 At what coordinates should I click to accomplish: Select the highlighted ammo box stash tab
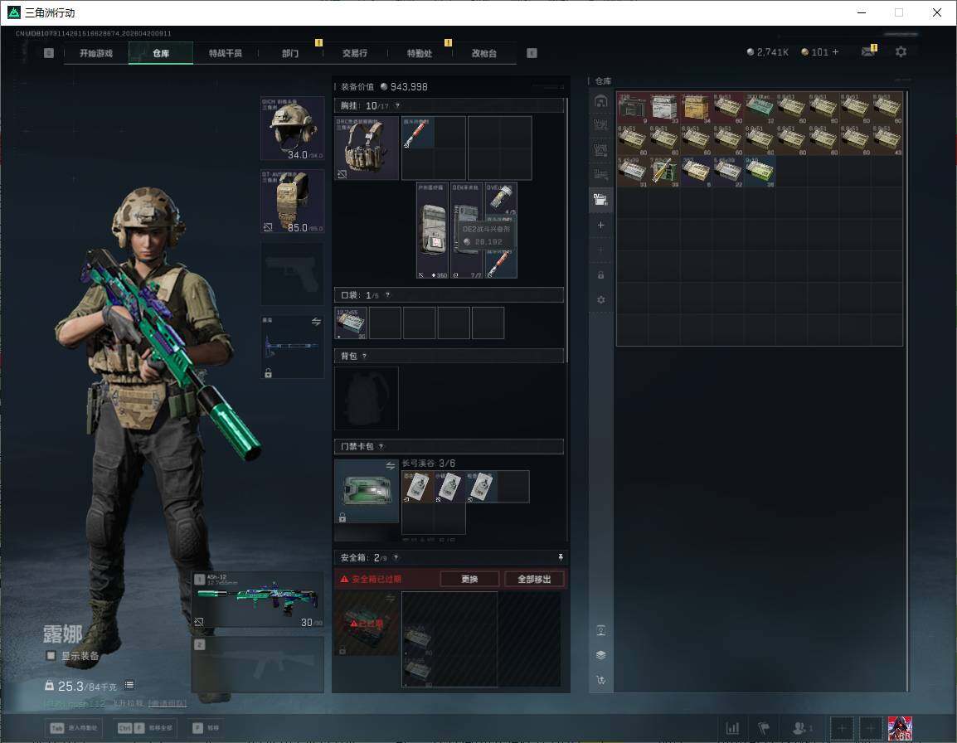click(600, 200)
